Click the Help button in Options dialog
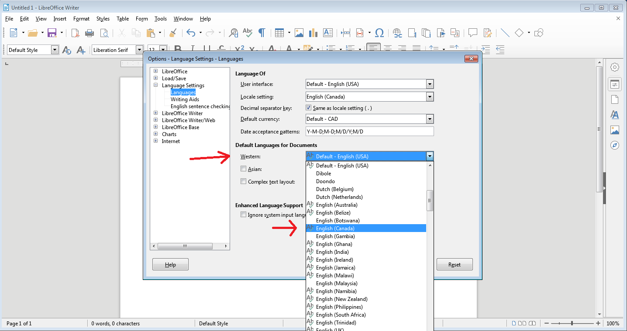The image size is (627, 331). [x=170, y=264]
